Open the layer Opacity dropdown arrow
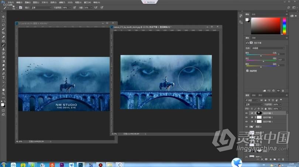 (280, 105)
